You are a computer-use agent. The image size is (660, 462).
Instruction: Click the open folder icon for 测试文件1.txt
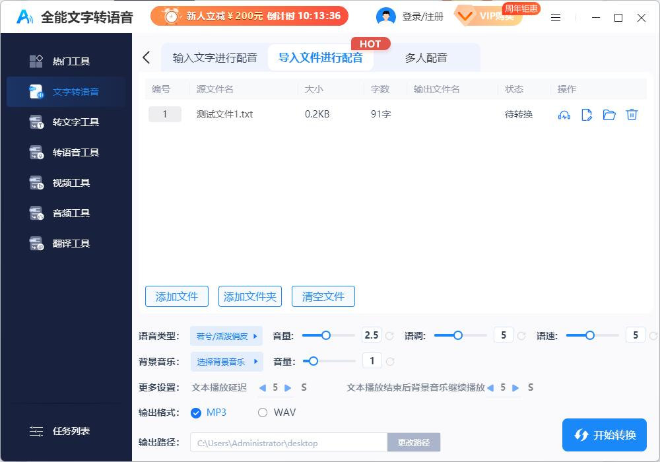(x=609, y=114)
